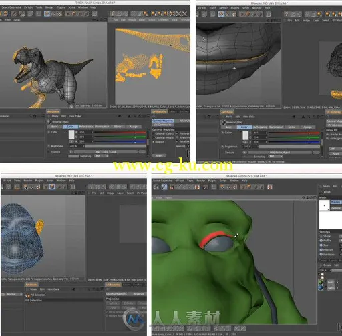Click the material sphere icon in top-right Attributes panel
The width and height of the screenshot is (342, 336).
(223, 122)
